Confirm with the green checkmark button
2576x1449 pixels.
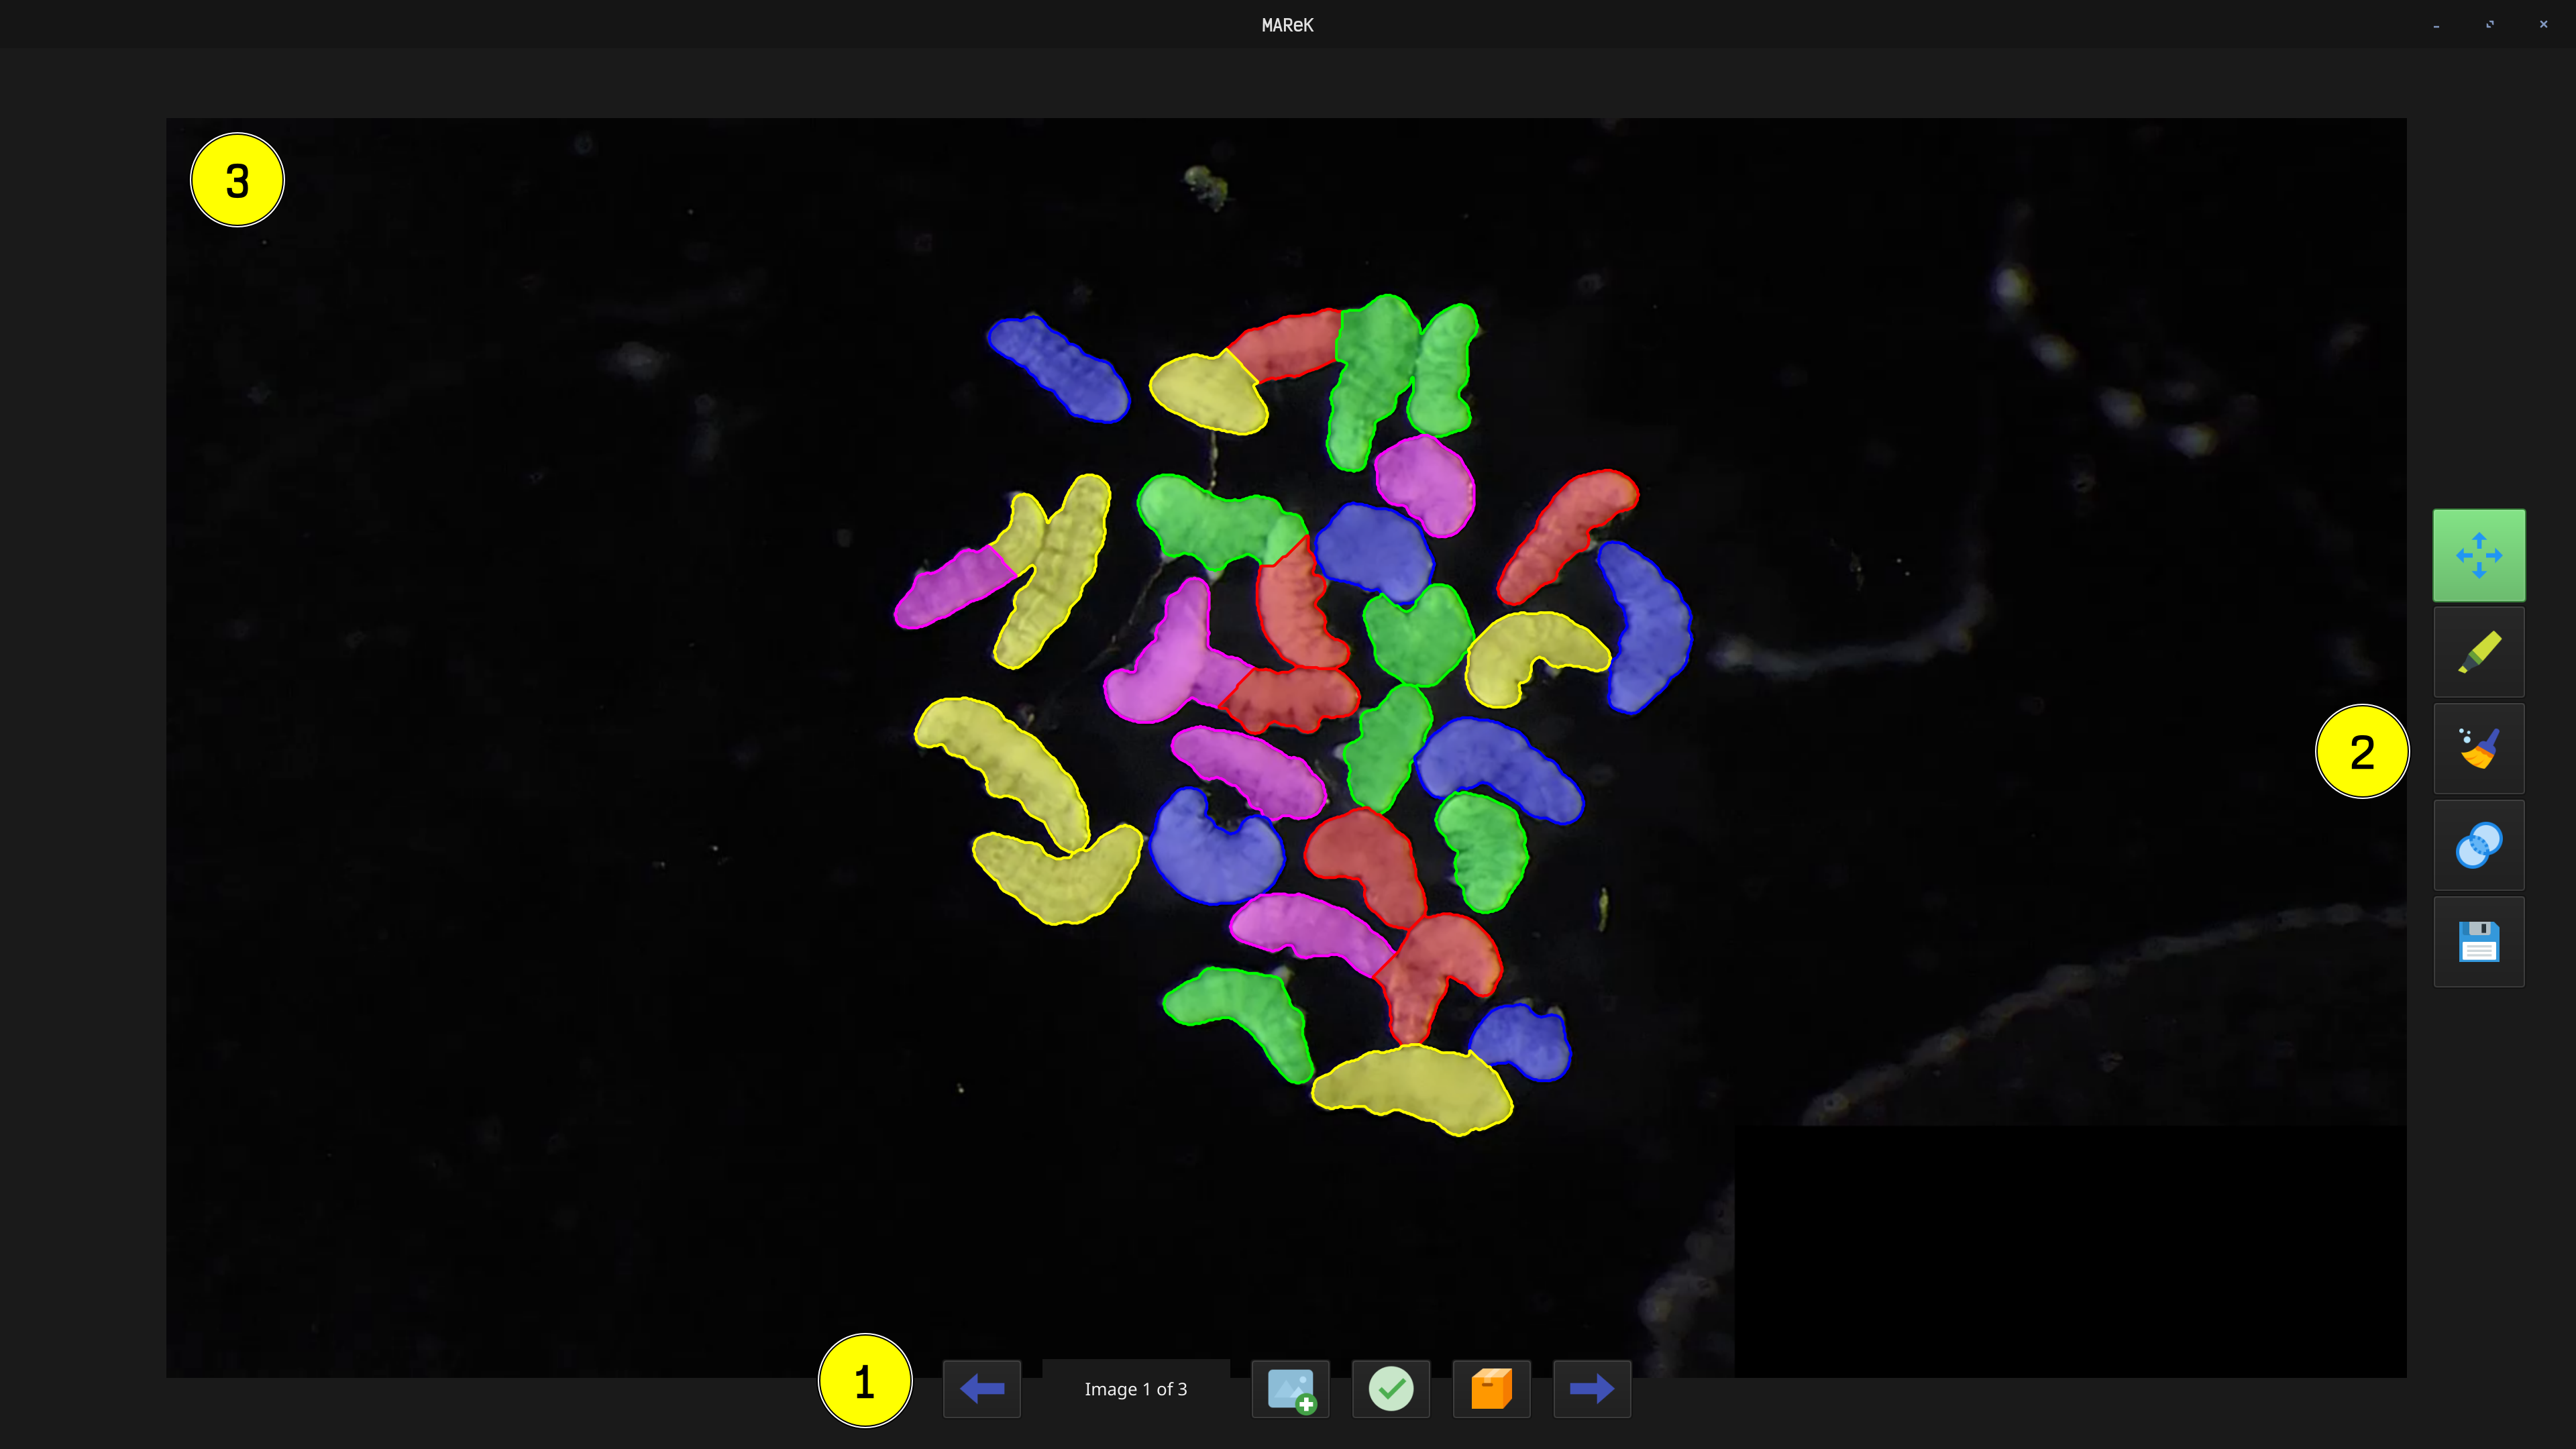point(1390,1388)
